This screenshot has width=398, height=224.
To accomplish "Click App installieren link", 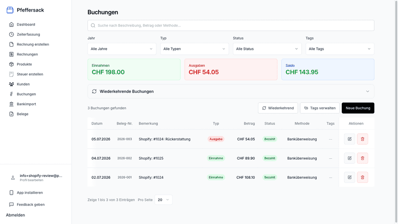I will point(30,192).
